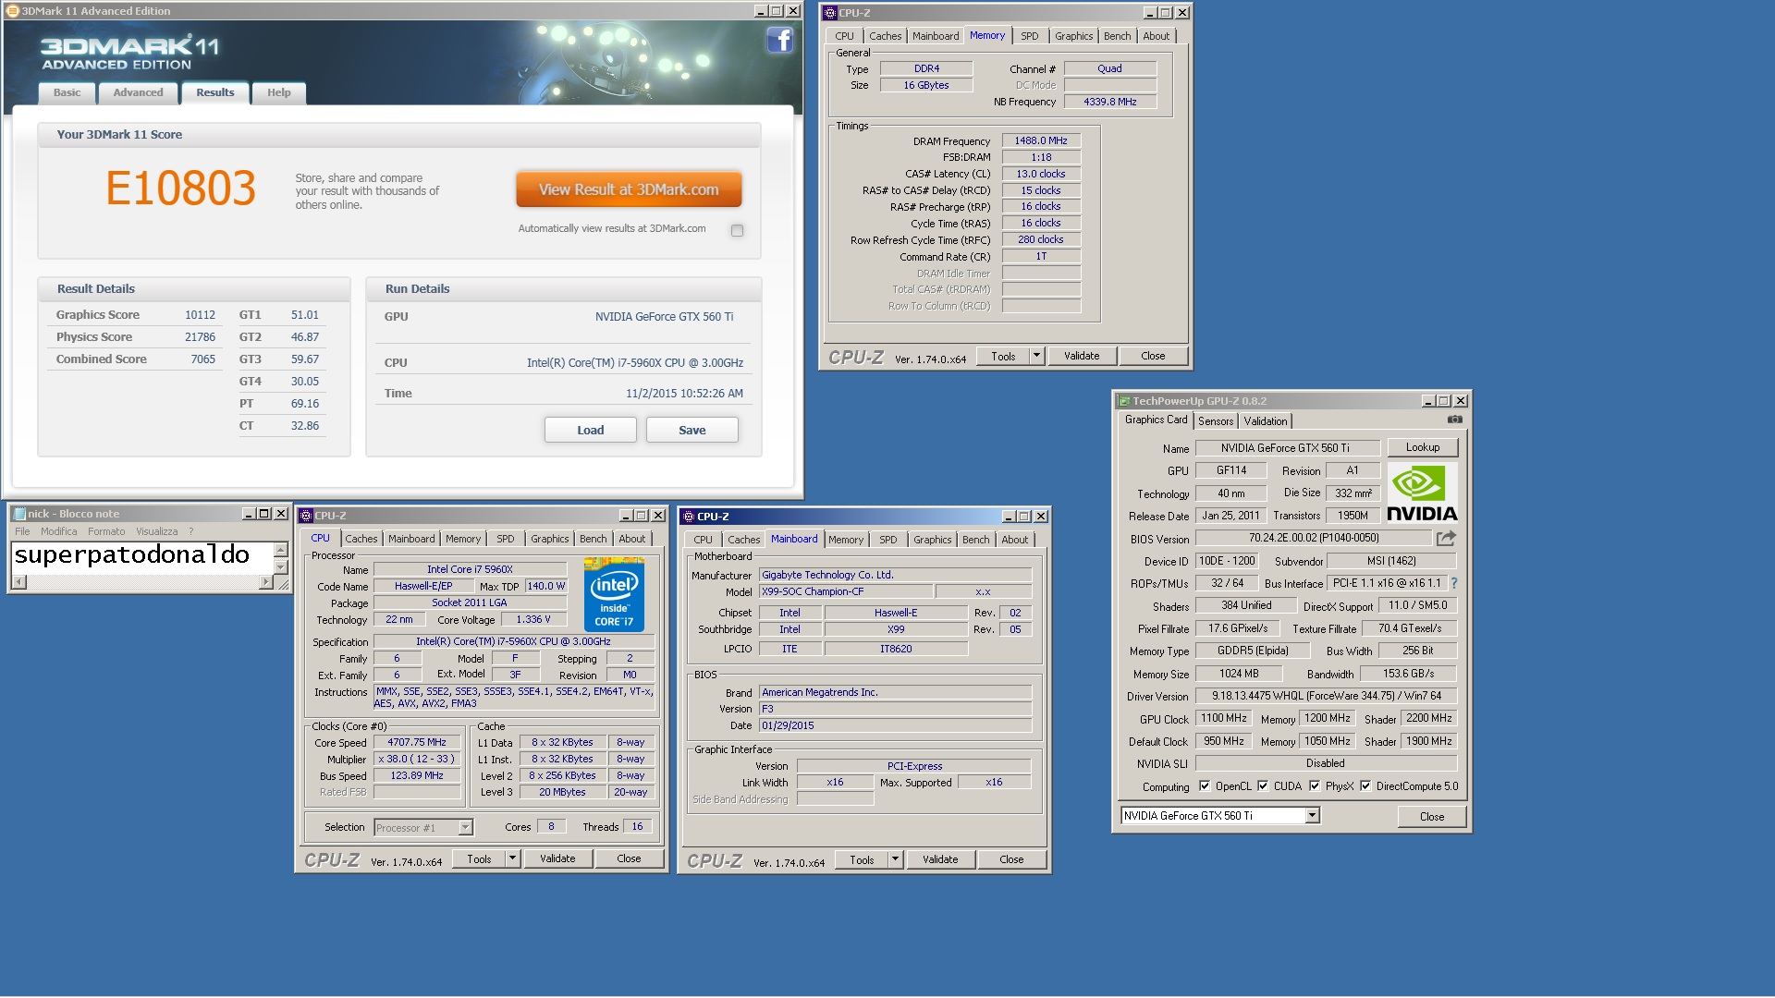Toggle the OpenCL checkbox in GPU-Z
Image resolution: width=1775 pixels, height=998 pixels.
pos(1205,786)
